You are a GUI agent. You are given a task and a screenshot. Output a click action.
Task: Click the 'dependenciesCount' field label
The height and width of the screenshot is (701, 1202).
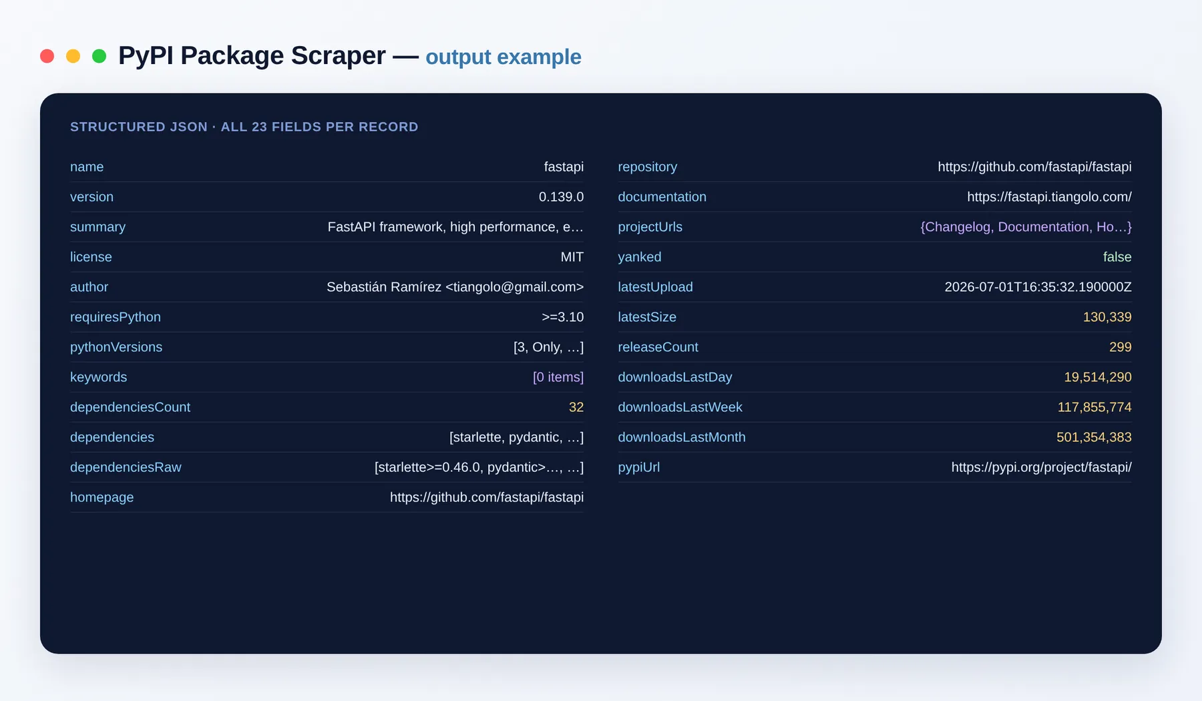click(x=130, y=407)
